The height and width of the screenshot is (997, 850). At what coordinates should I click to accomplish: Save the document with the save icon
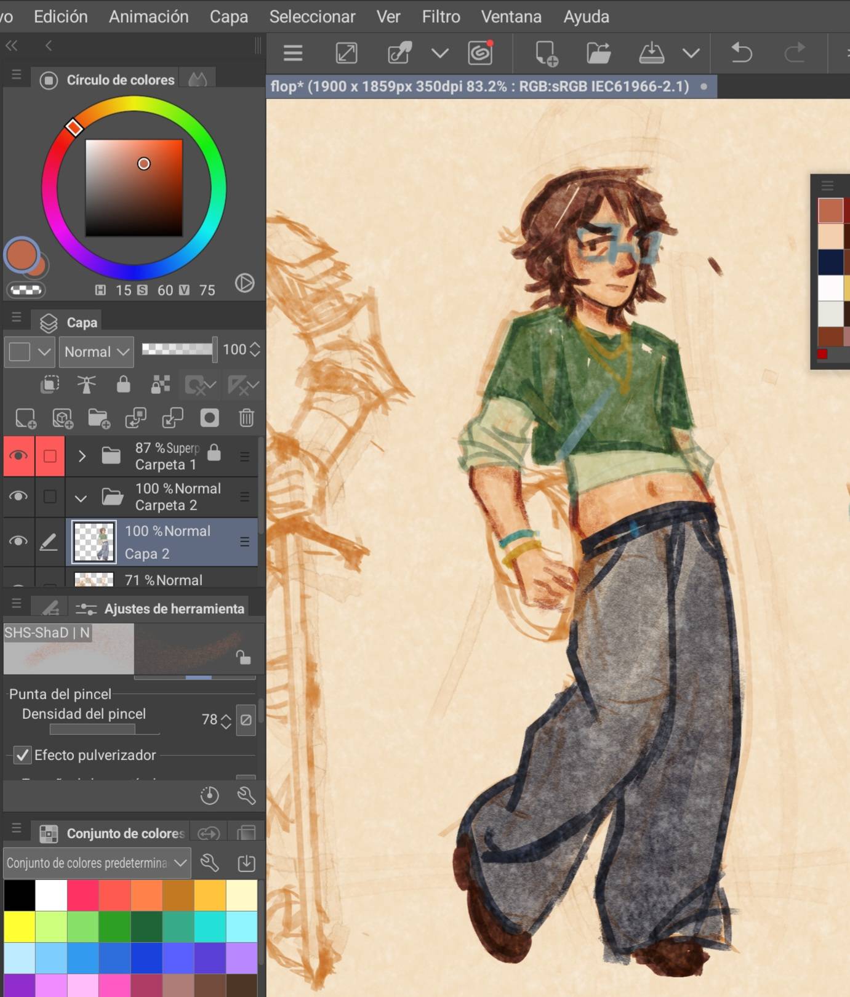coord(651,54)
